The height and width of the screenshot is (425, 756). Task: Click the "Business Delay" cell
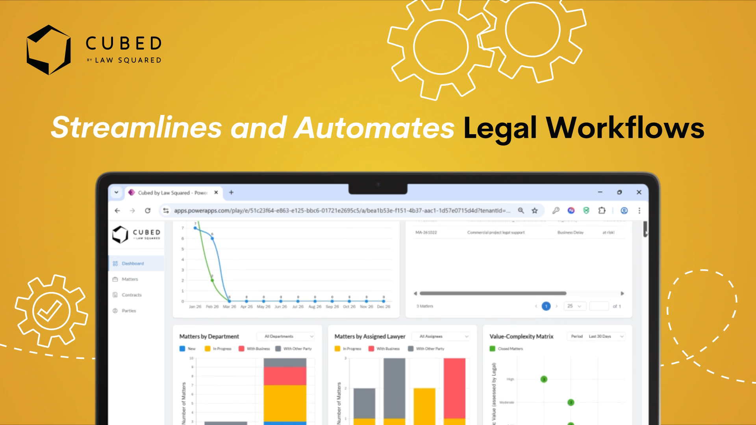[570, 233]
